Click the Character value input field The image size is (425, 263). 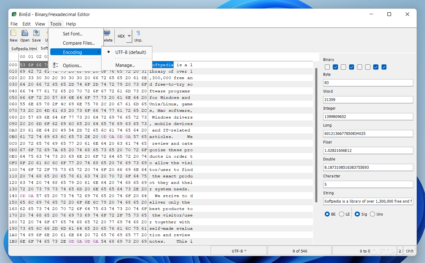click(x=368, y=184)
